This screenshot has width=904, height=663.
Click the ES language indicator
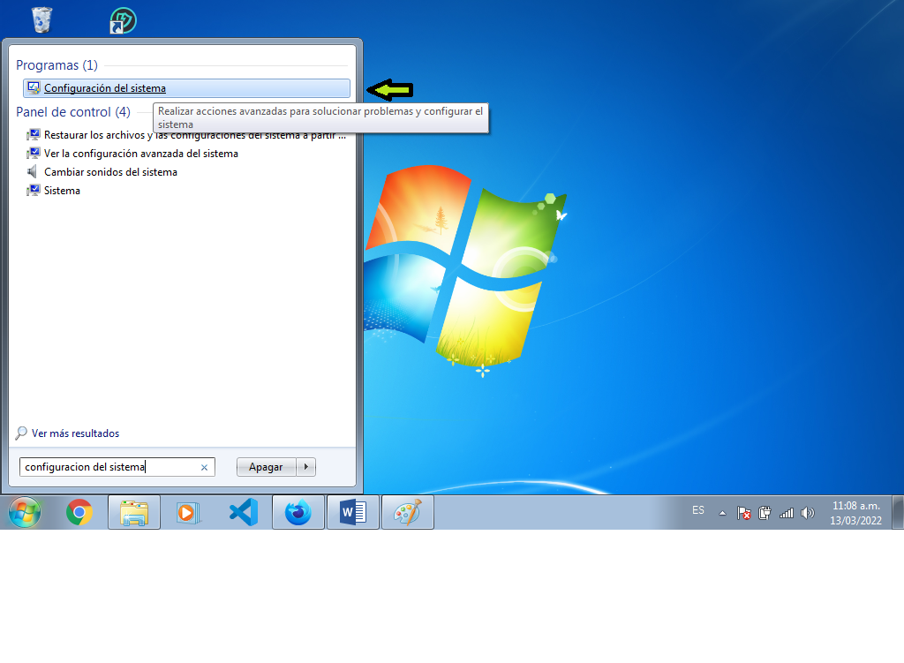[698, 510]
